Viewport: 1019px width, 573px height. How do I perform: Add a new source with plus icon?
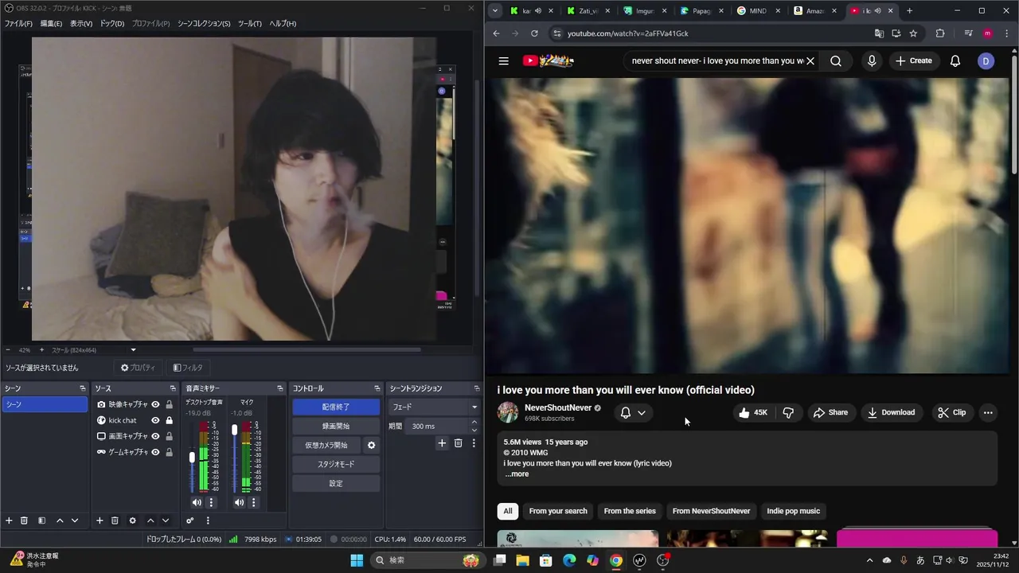[x=100, y=520]
